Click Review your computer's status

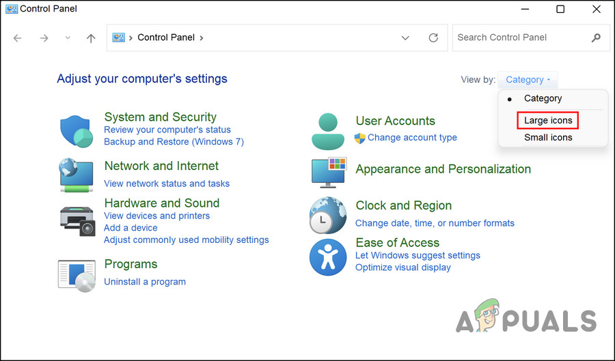pos(167,130)
